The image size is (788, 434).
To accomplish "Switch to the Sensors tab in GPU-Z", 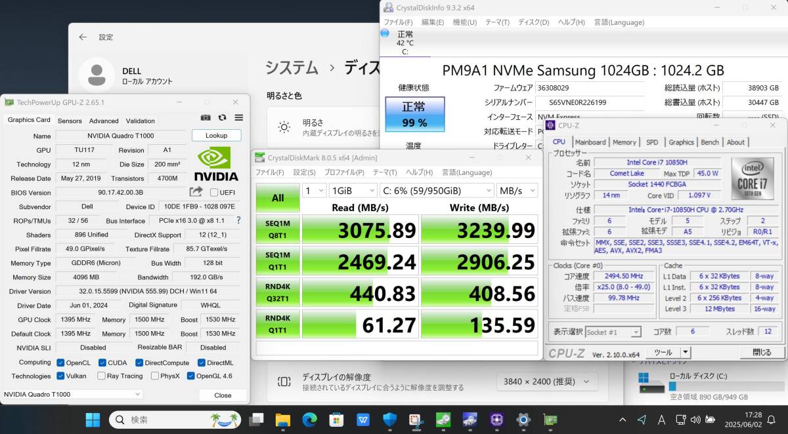I will click(x=70, y=121).
